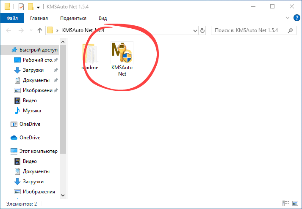Image resolution: width=302 pixels, height=209 pixels.
Task: Expand the ribbon using the chevron
Action: click(288, 18)
